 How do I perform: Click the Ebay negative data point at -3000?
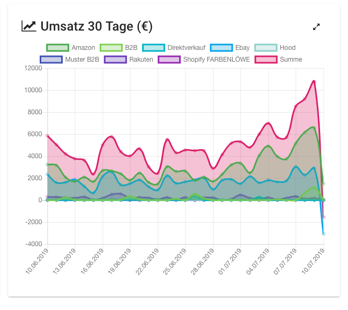323,233
